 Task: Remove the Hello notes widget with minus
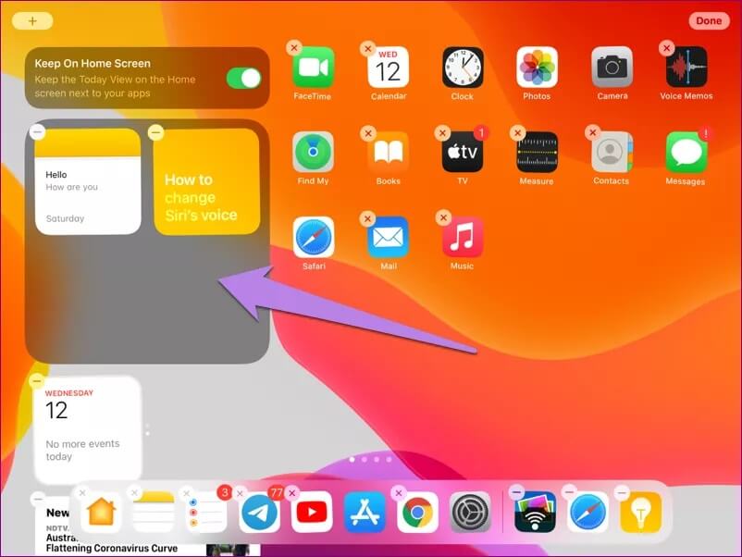pos(37,131)
